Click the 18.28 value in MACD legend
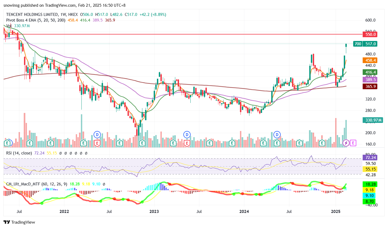The height and width of the screenshot is (228, 388). [x=75, y=184]
